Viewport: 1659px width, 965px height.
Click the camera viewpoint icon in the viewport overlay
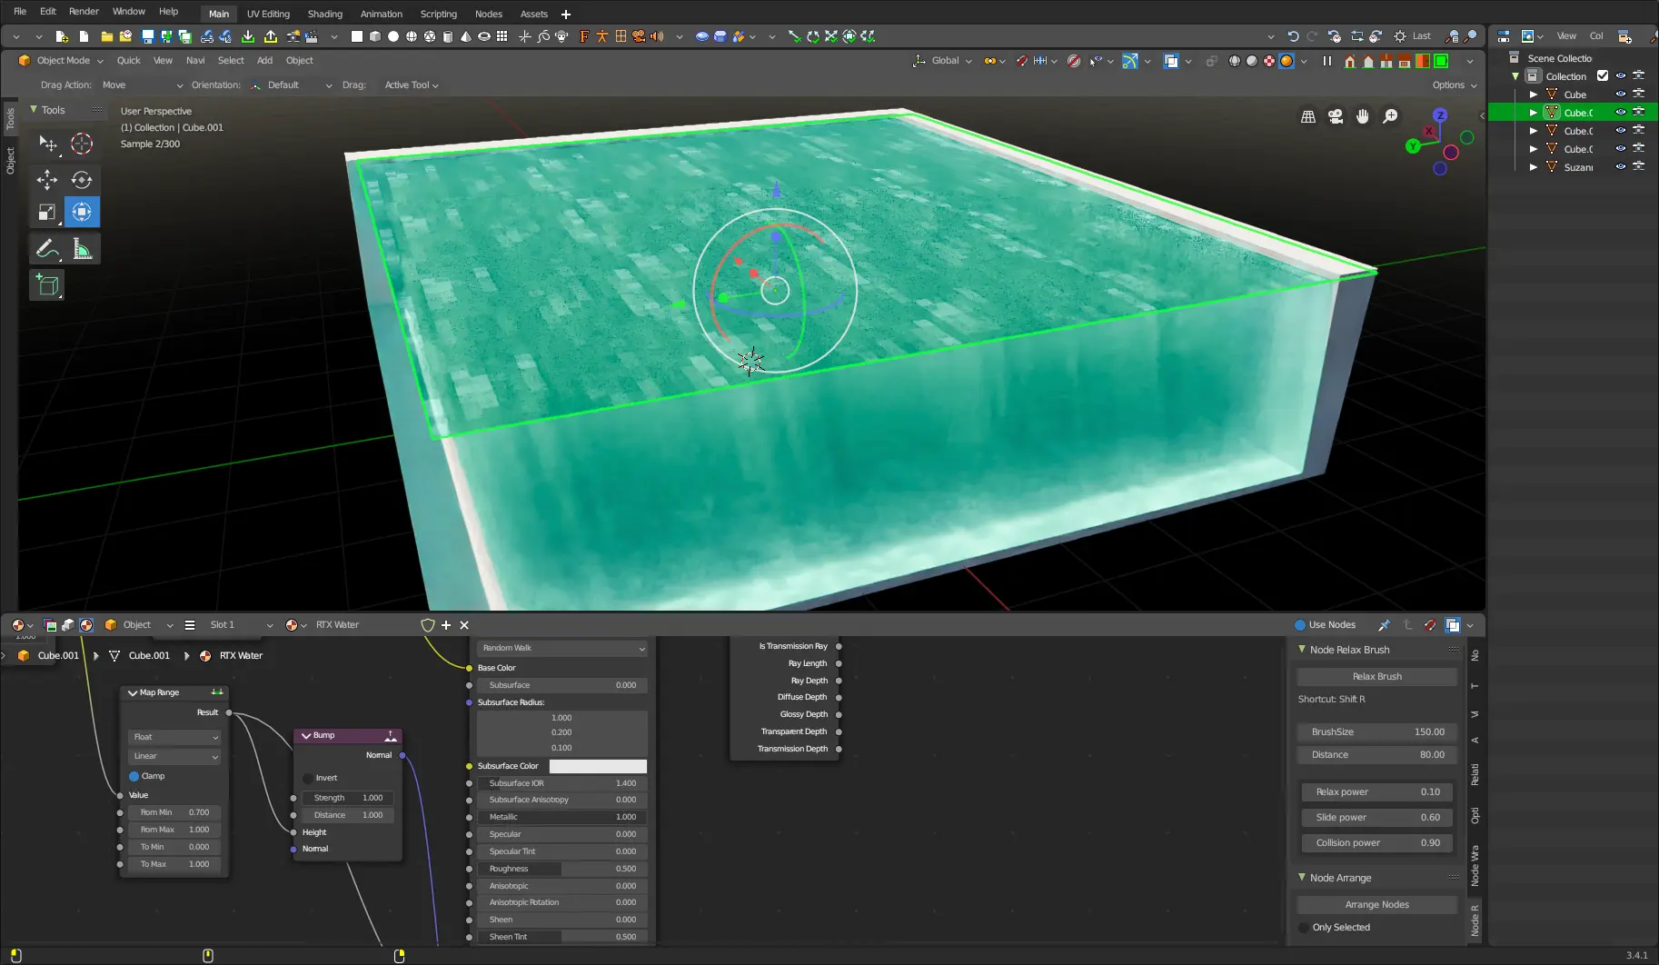[x=1336, y=116]
